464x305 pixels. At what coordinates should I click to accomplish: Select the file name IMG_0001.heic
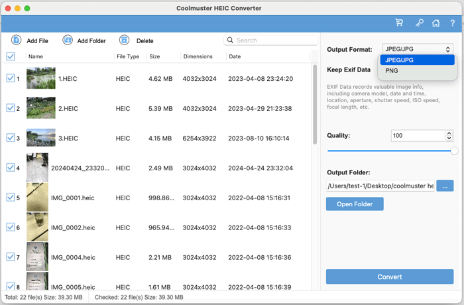[72, 198]
